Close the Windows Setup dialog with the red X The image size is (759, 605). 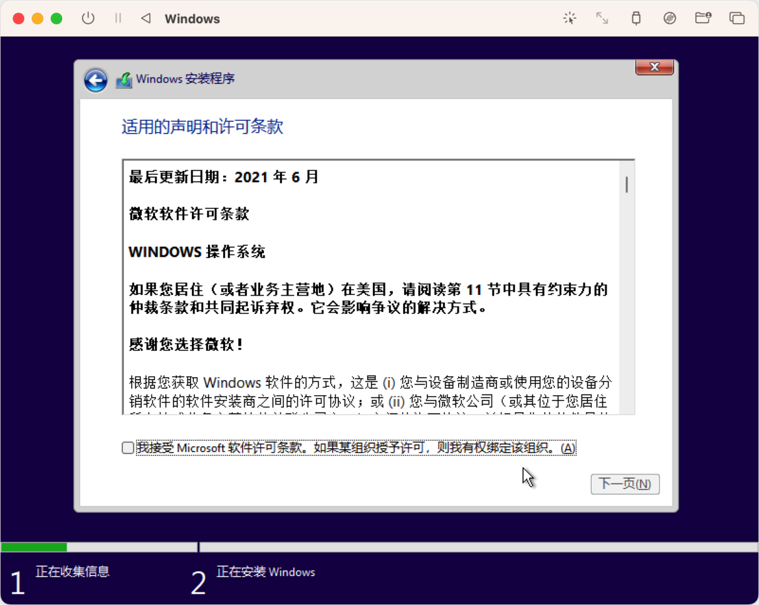point(655,67)
